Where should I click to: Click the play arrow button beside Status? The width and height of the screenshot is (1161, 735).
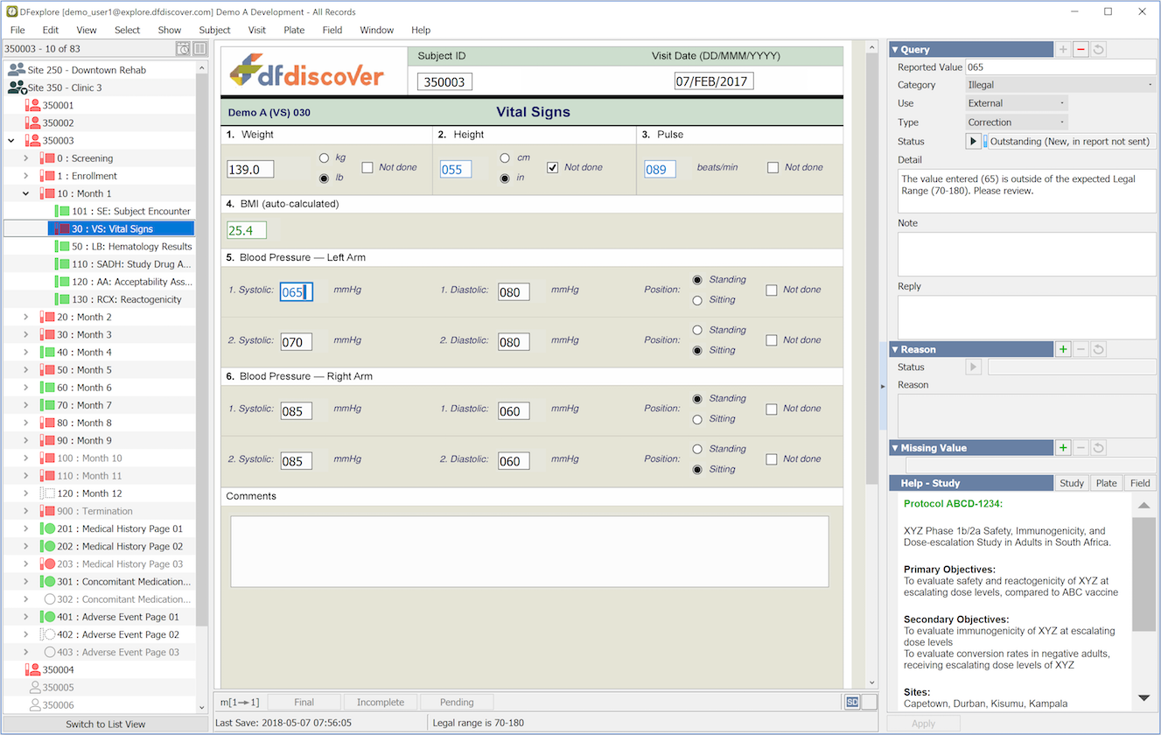point(973,141)
